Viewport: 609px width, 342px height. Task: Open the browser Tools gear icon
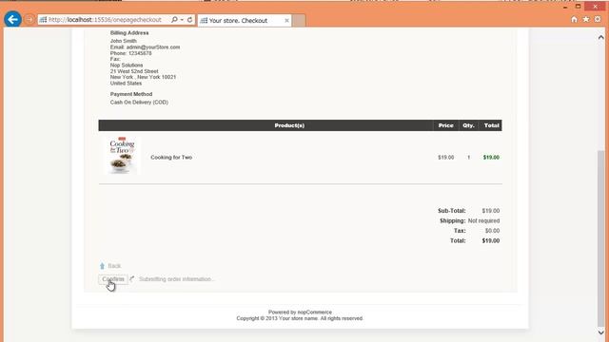pos(598,19)
